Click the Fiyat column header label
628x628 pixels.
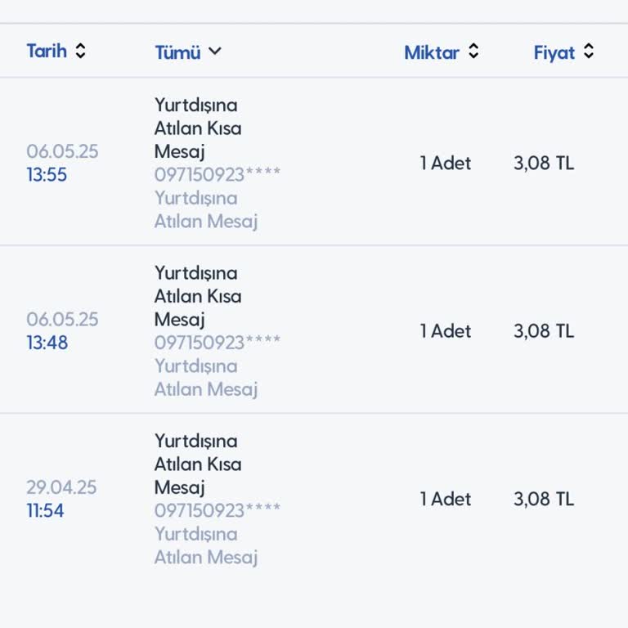pos(554,52)
